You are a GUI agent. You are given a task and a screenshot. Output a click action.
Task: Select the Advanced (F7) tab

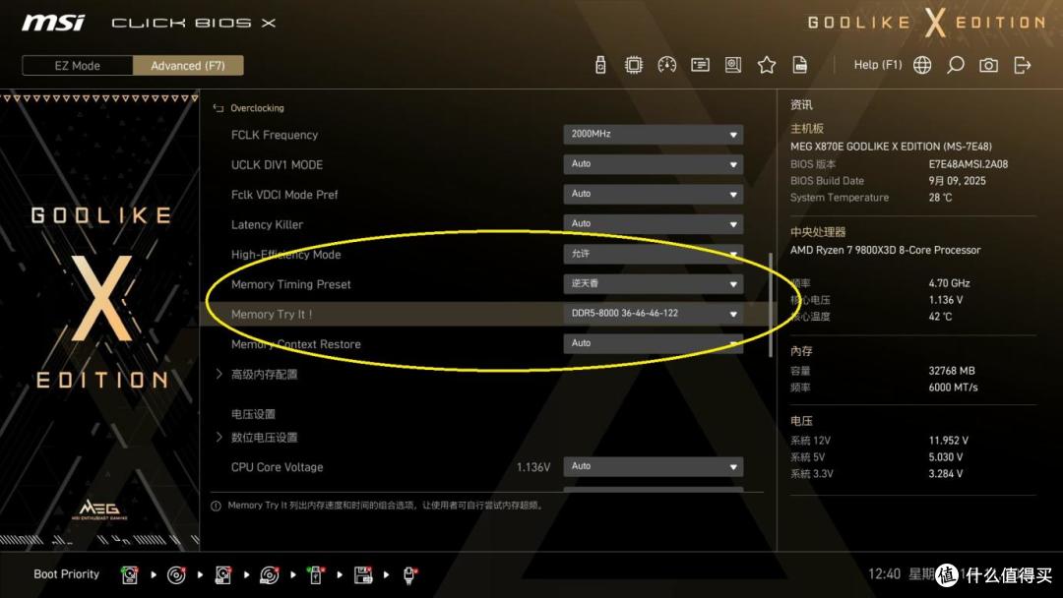[188, 65]
